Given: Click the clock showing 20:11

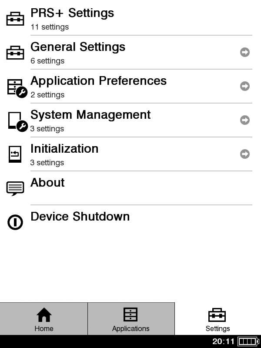Looking at the screenshot, I should coord(223,341).
